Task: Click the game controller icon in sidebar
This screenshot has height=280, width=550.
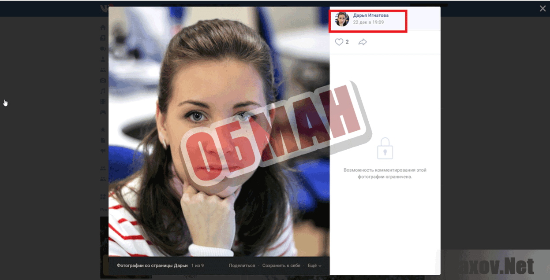Action: coord(103,112)
